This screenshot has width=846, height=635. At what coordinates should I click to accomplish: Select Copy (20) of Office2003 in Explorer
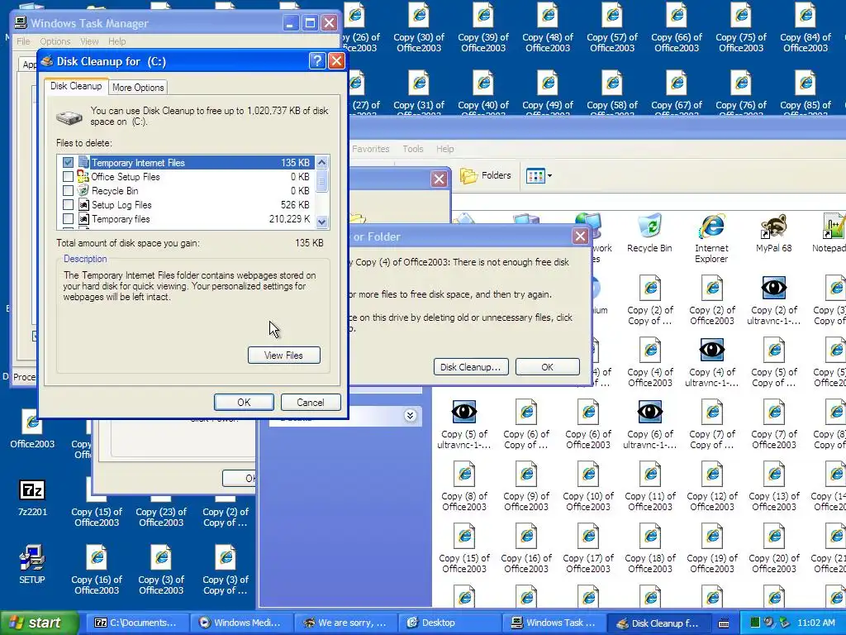coord(773,549)
